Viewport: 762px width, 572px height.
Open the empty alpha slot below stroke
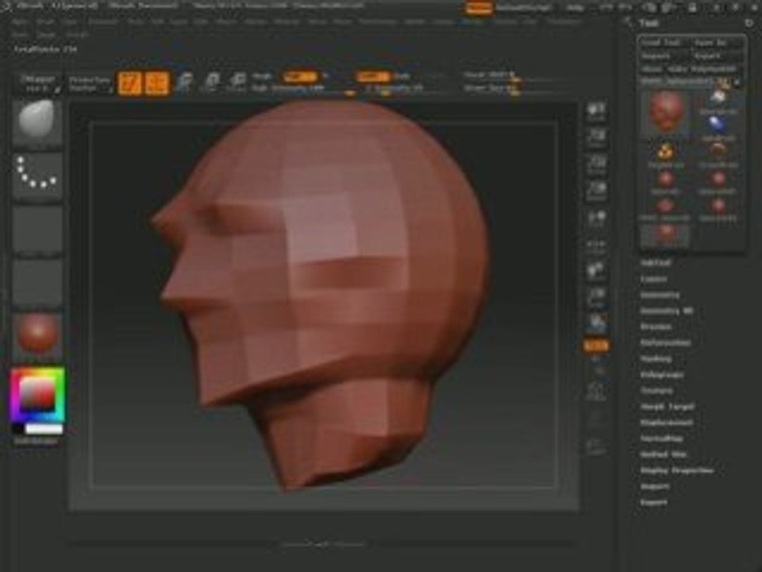[x=37, y=229]
